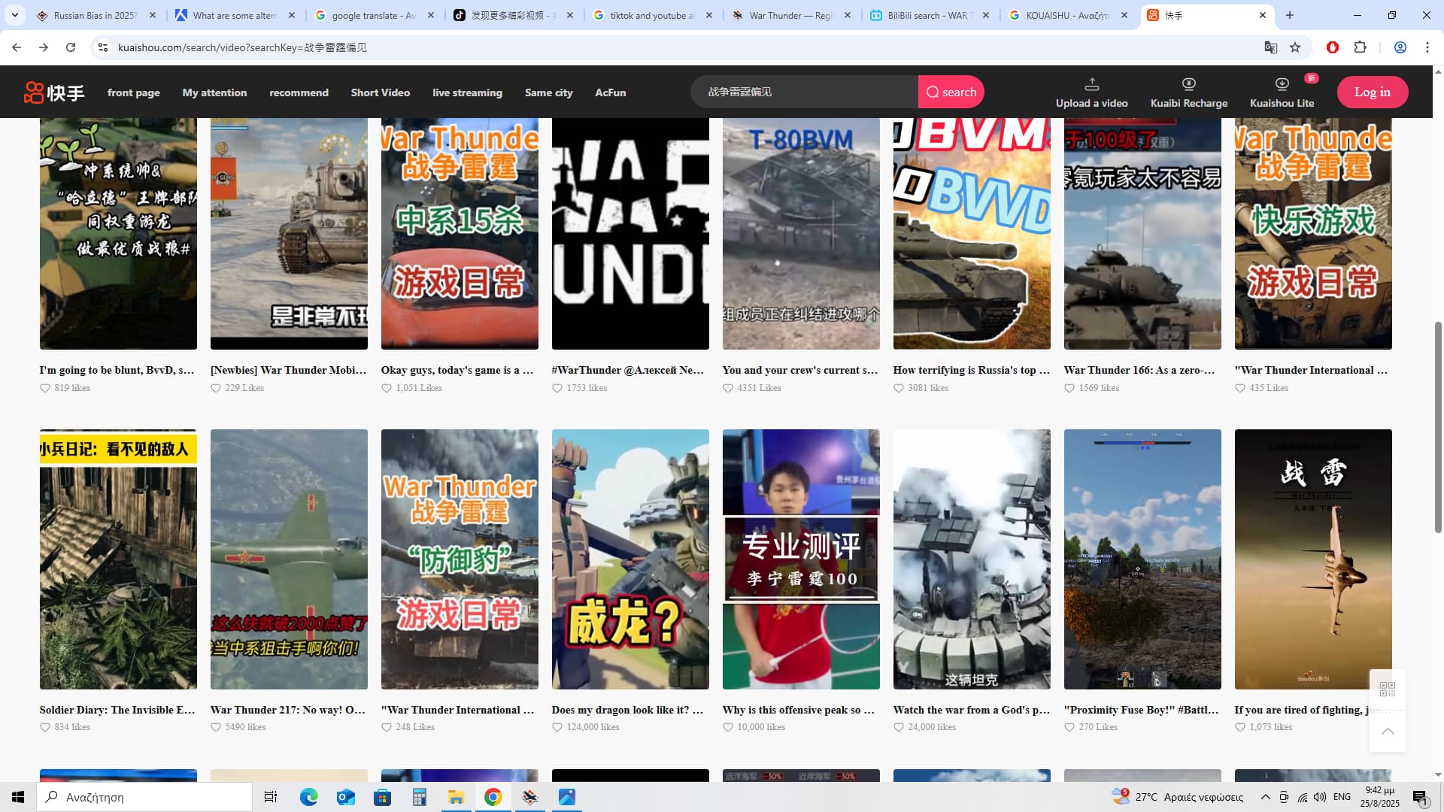
Task: Reload the page
Action: click(x=71, y=47)
